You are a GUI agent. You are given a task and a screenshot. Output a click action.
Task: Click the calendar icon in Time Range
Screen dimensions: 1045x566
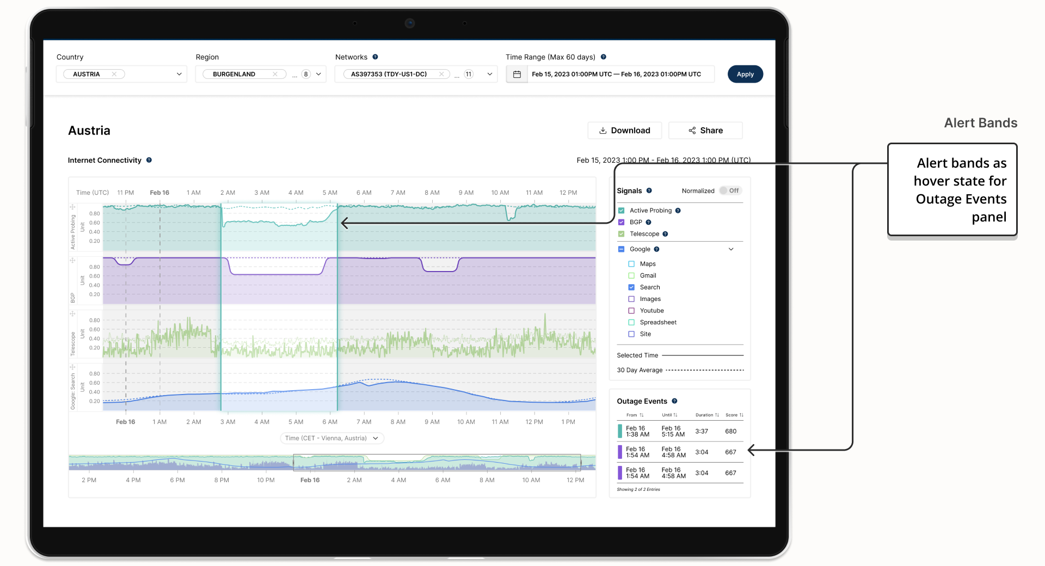(x=517, y=74)
